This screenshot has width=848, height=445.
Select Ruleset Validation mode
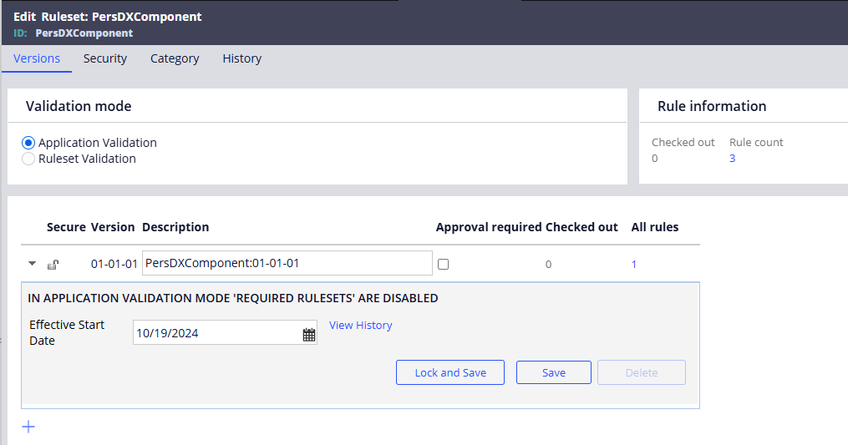pyautogui.click(x=28, y=159)
